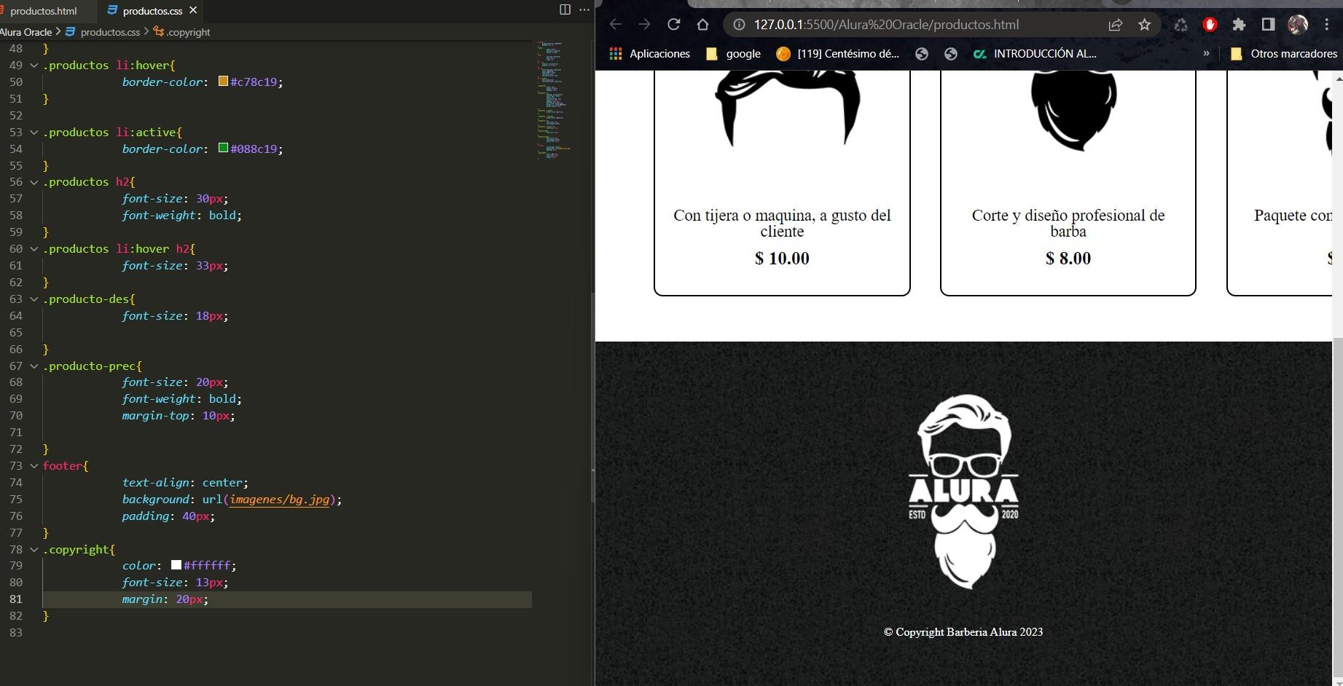This screenshot has width=1343, height=686.
Task: Open the first globe bookmark
Action: pos(922,54)
